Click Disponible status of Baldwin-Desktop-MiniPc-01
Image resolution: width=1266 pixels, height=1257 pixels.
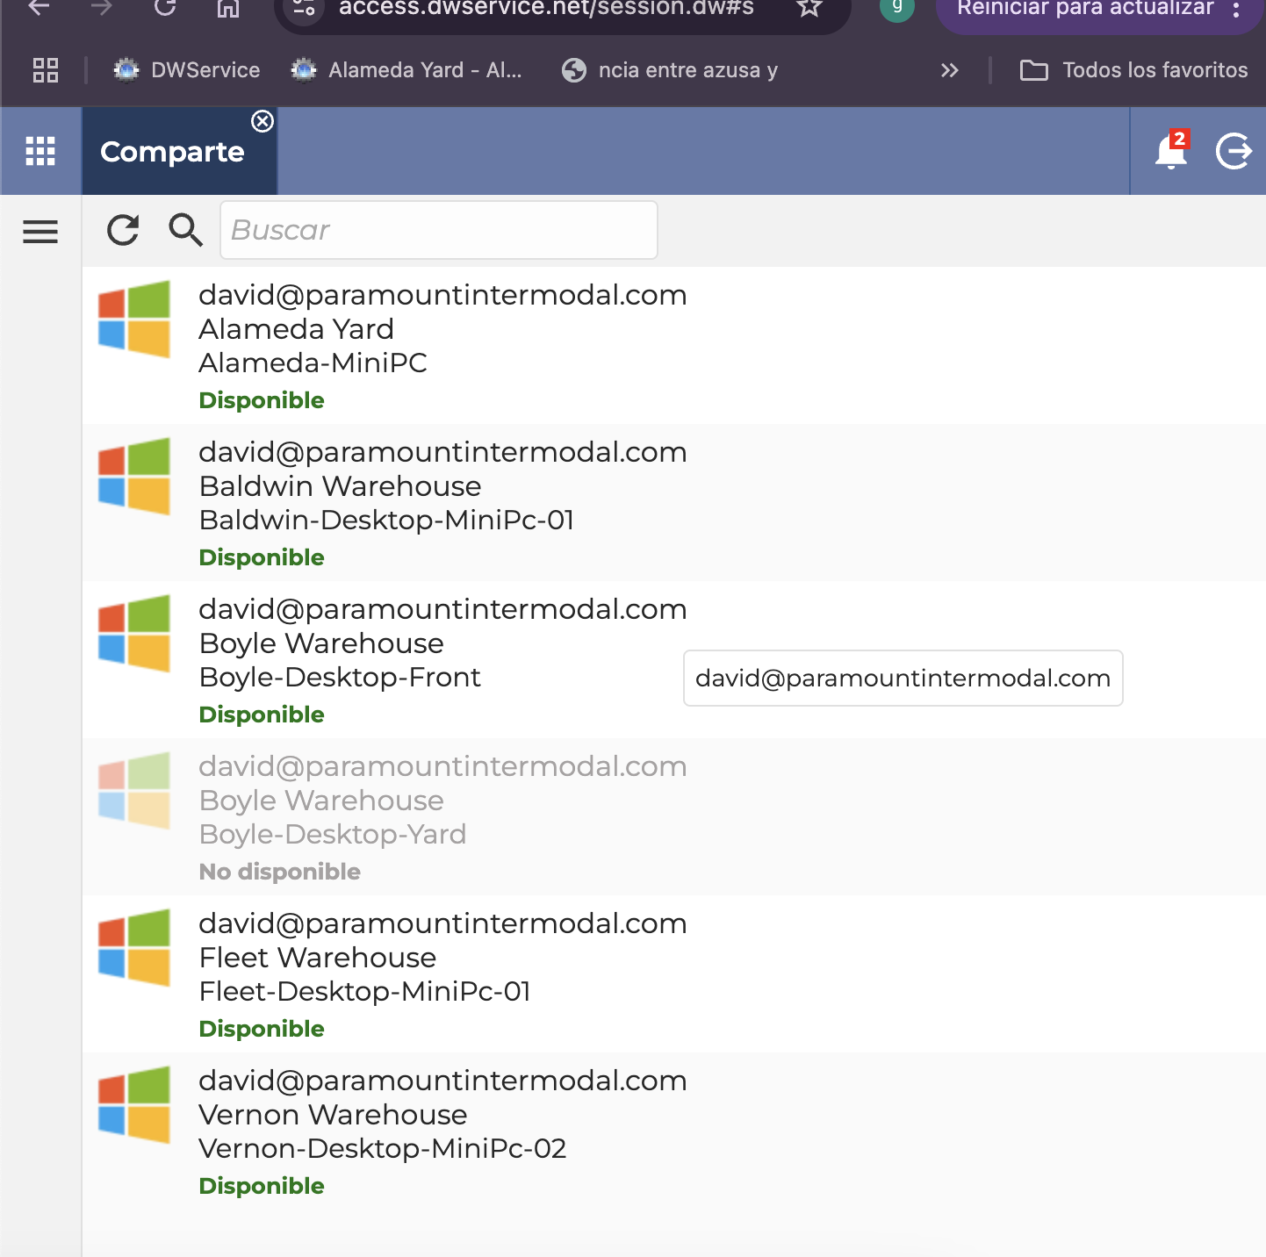coord(262,557)
